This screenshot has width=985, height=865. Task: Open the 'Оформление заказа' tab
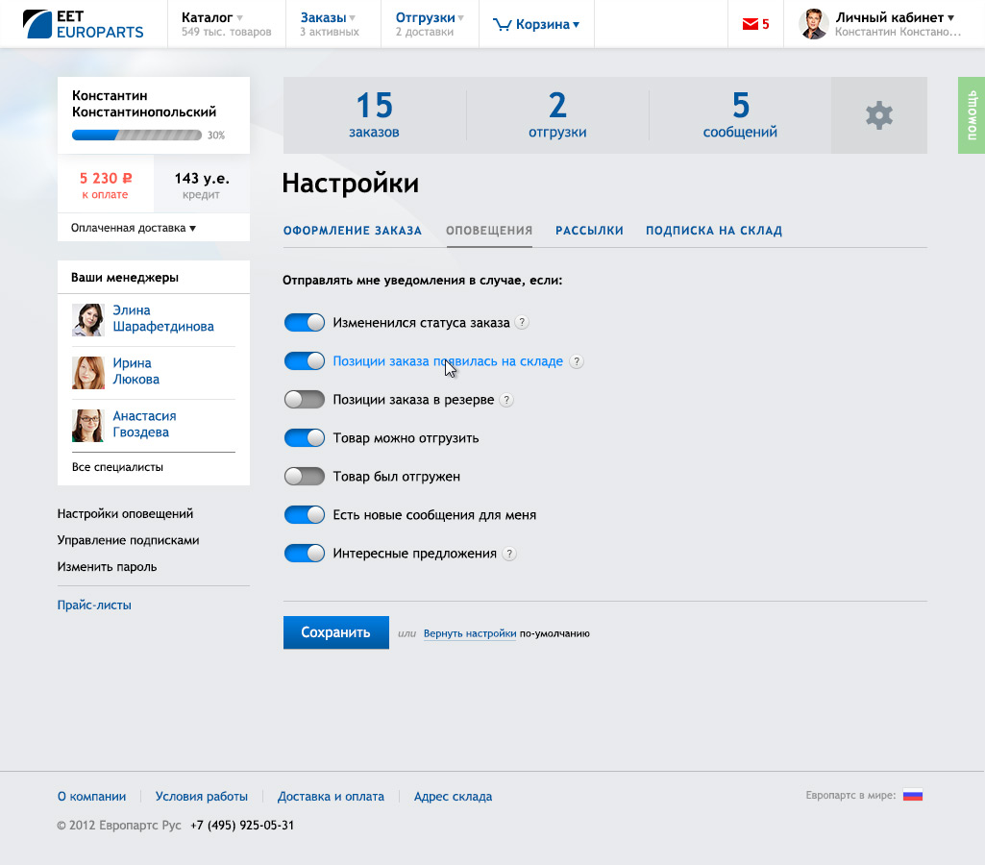(x=352, y=231)
